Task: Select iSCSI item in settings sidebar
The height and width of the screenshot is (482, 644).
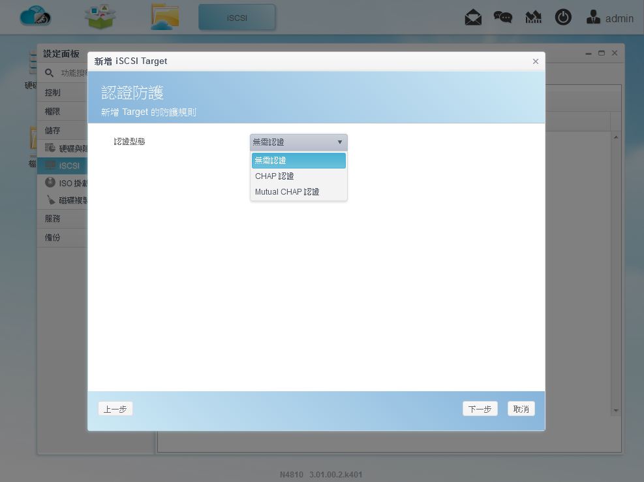Action: point(63,165)
